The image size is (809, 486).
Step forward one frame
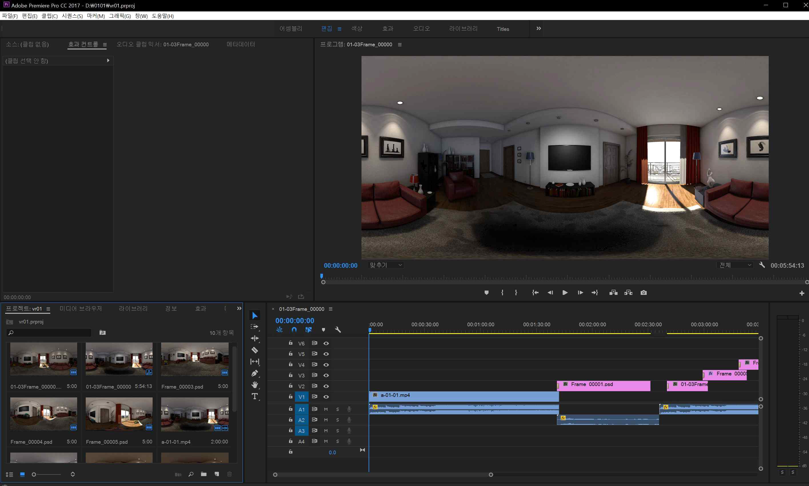(580, 293)
